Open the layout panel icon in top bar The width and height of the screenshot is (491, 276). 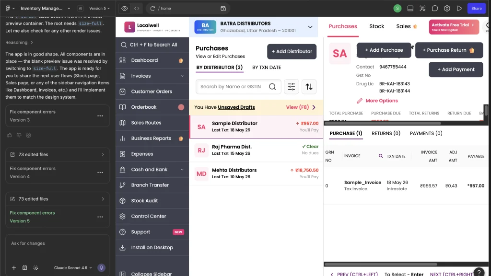[x=410, y=9]
